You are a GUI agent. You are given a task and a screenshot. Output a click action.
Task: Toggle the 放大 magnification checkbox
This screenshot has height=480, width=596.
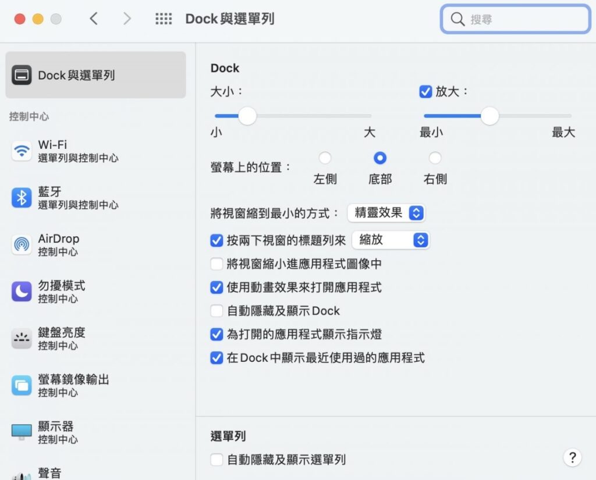click(425, 91)
